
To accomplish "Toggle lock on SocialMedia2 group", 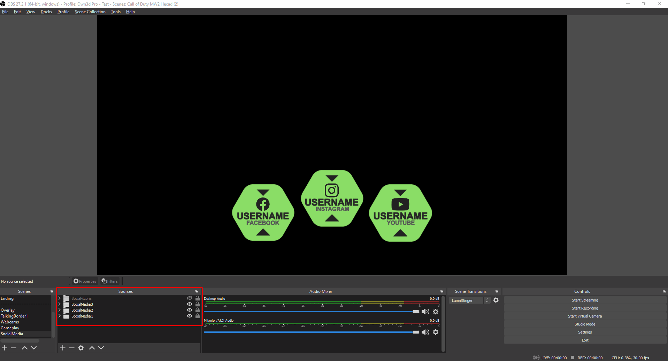I will point(198,310).
